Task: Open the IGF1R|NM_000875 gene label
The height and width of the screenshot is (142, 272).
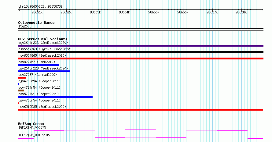Action: coord(32,127)
